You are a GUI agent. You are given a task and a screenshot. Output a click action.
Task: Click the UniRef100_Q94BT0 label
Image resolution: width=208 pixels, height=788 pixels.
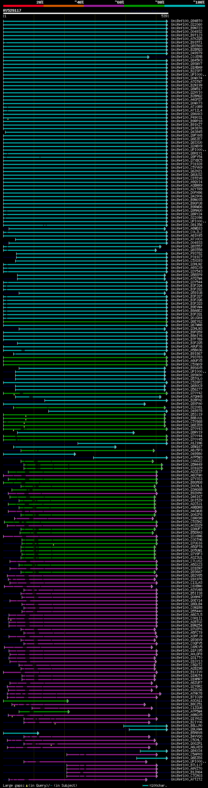click(187, 21)
